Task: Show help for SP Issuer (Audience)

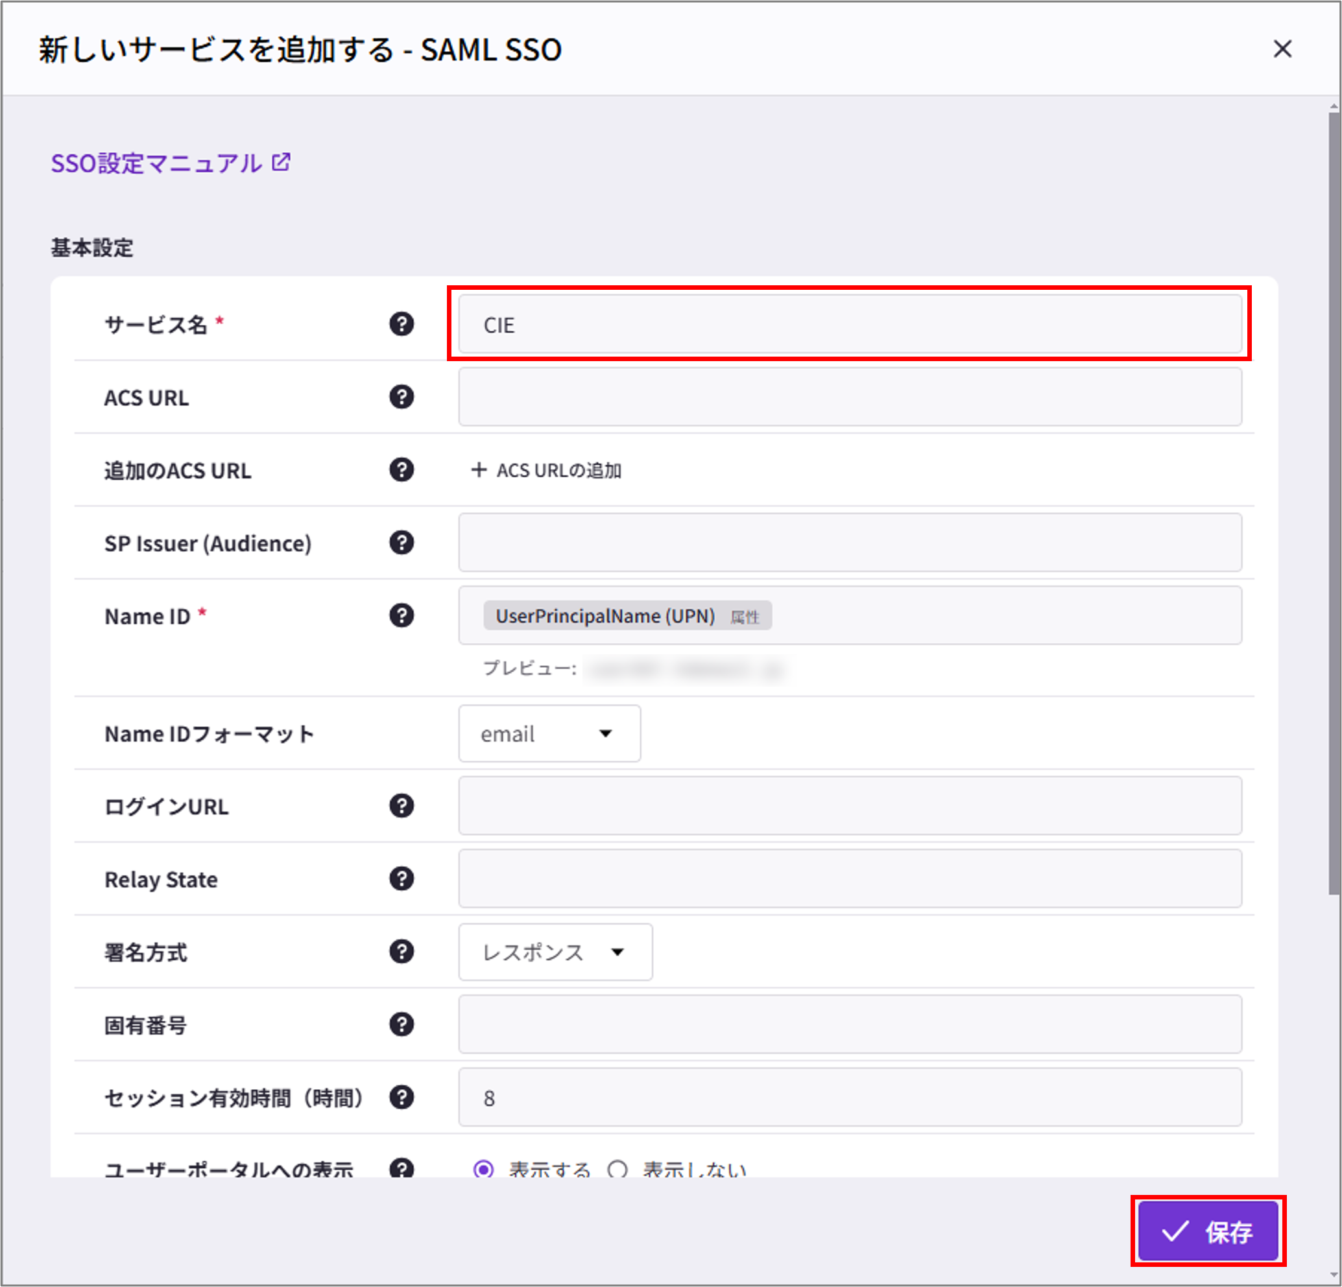Action: point(402,543)
